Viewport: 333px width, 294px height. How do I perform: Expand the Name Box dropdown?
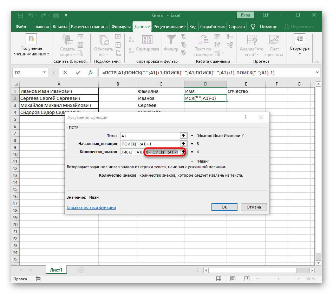coord(45,73)
